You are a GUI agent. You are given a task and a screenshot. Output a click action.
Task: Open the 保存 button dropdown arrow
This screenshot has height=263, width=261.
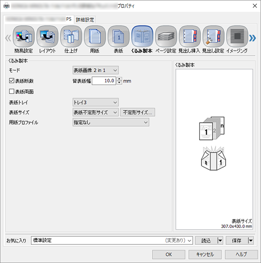click(251, 240)
